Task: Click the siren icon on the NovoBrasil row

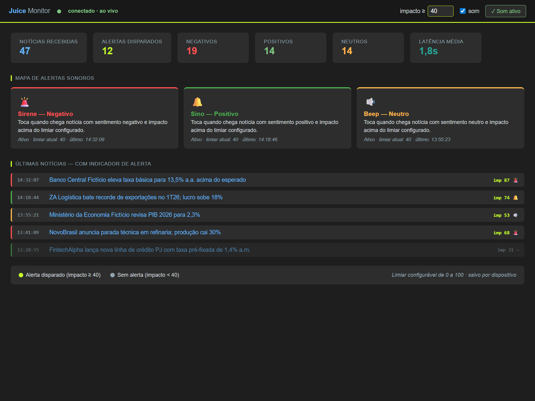Action: click(x=516, y=233)
